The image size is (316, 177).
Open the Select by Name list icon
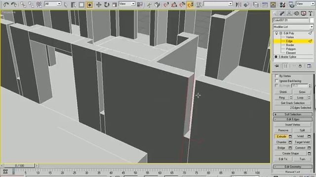click(73, 4)
